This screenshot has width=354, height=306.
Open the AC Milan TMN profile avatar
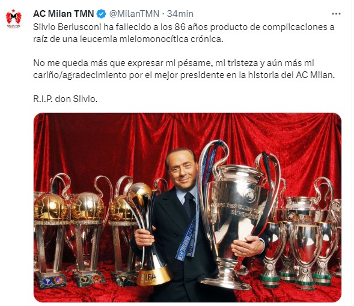[14, 19]
